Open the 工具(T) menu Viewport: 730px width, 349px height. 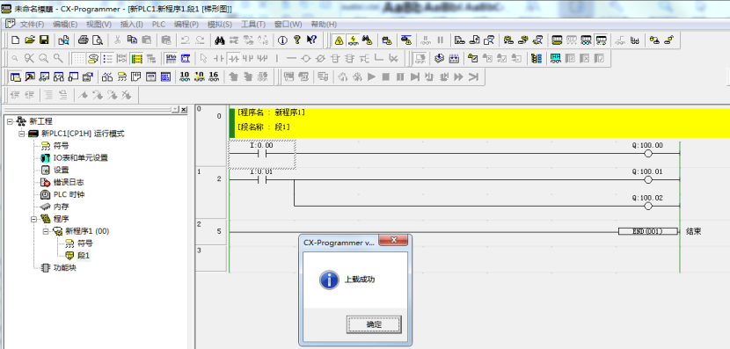(253, 25)
